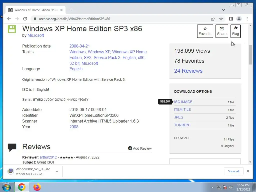Open the English language link
The image size is (256, 192).
pos(76,69)
